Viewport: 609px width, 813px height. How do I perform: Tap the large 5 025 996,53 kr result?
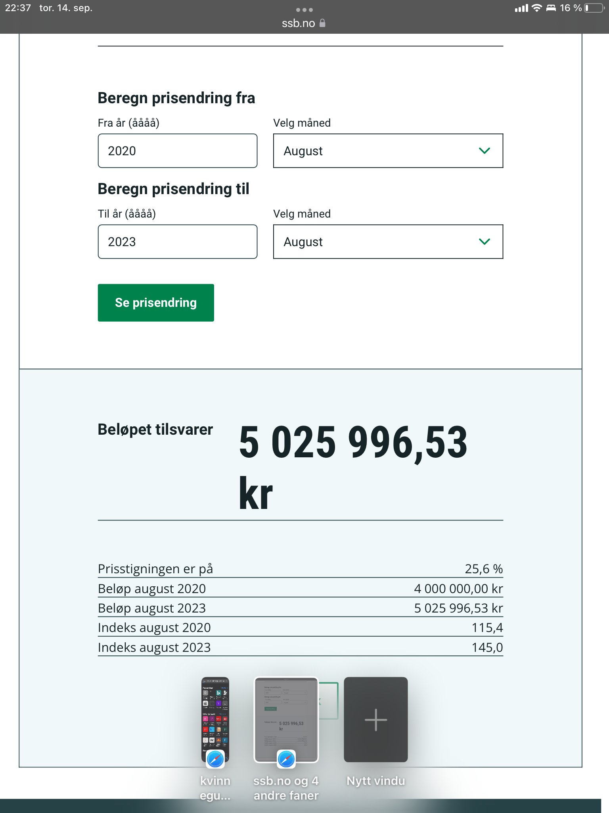pyautogui.click(x=353, y=467)
